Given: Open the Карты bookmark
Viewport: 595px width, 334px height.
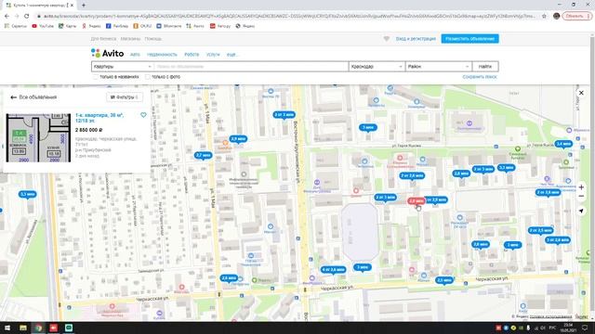Looking at the screenshot, I should click(68, 26).
